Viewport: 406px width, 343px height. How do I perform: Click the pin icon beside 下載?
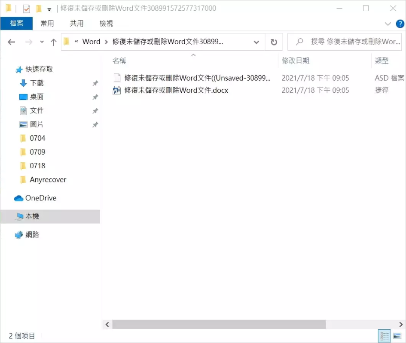pos(95,83)
